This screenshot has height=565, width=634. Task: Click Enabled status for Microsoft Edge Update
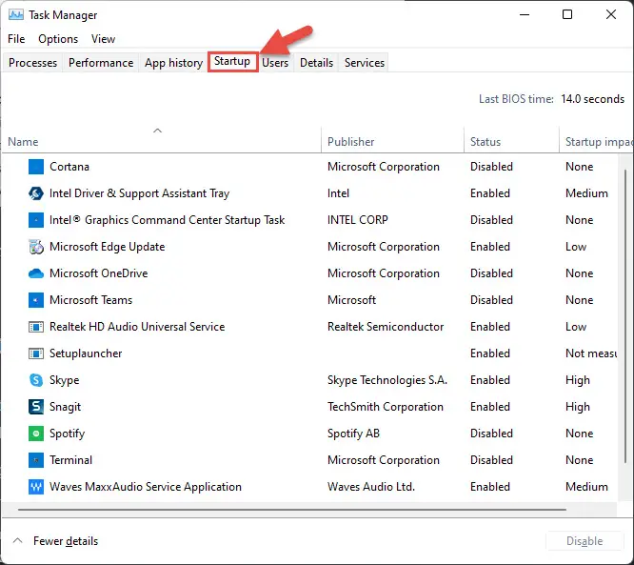click(490, 247)
